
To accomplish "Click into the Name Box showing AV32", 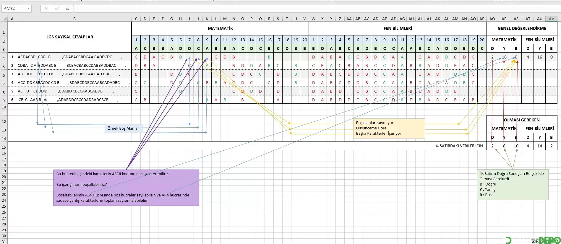I will (14, 9).
